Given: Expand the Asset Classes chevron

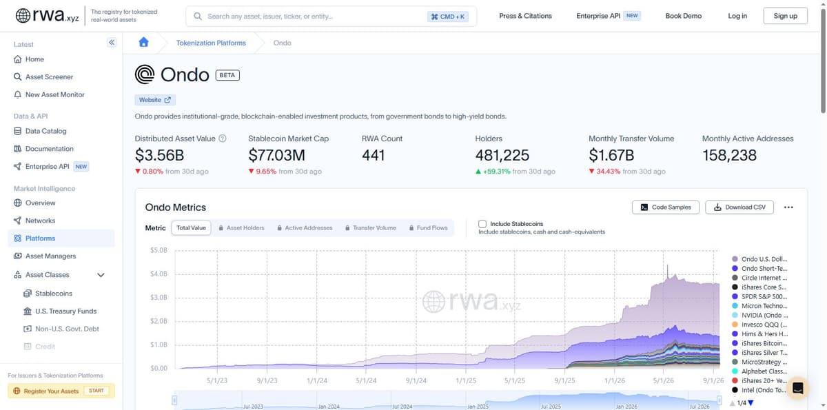Looking at the screenshot, I should coord(101,275).
